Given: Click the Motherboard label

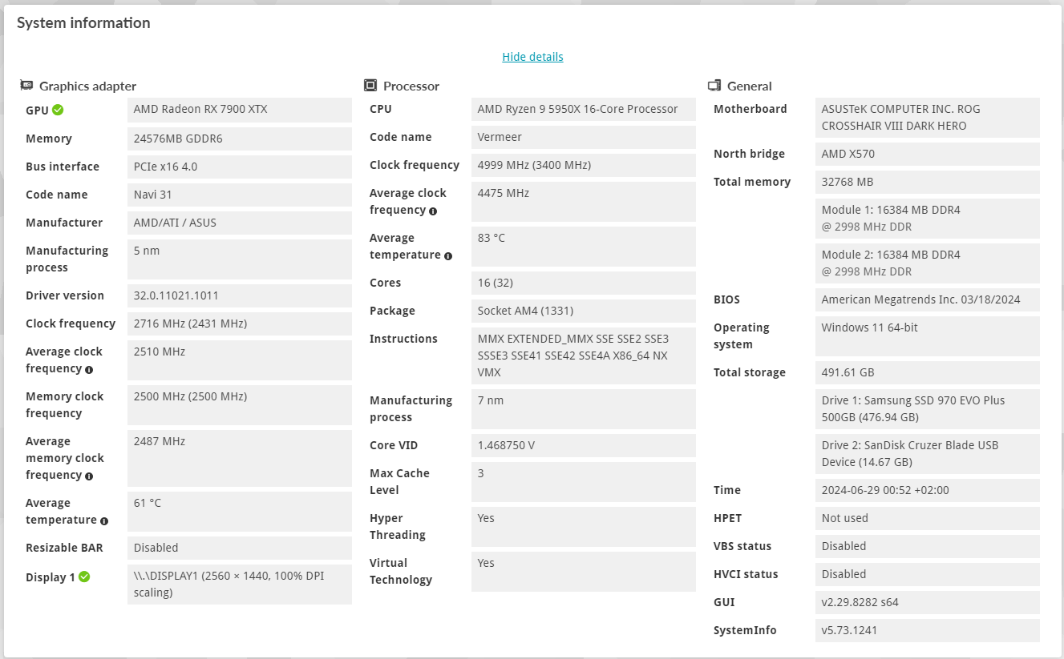Looking at the screenshot, I should [750, 109].
